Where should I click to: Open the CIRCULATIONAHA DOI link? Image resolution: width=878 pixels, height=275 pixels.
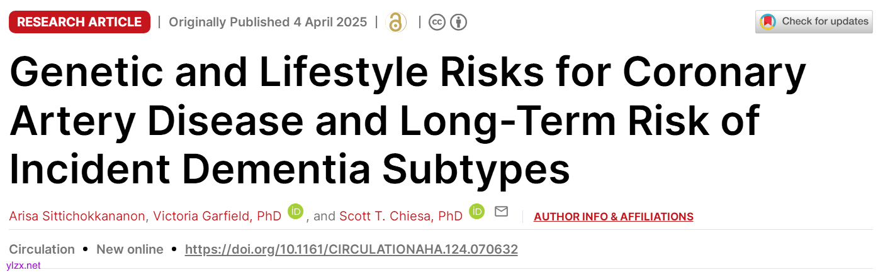[351, 249]
